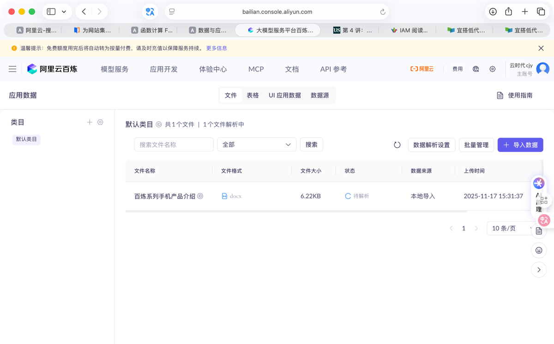Click the 数据解析设置 button
The height and width of the screenshot is (344, 554).
point(432,145)
